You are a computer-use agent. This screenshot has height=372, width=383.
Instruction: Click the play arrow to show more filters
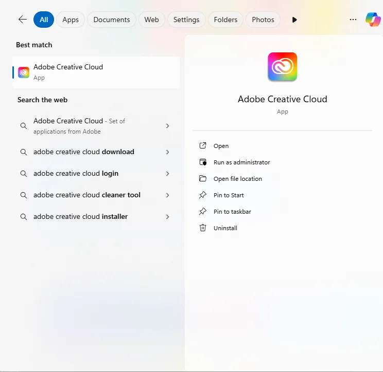294,20
